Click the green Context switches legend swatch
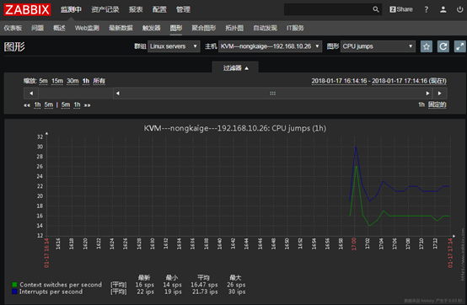This screenshot has width=467, height=305. 14,285
